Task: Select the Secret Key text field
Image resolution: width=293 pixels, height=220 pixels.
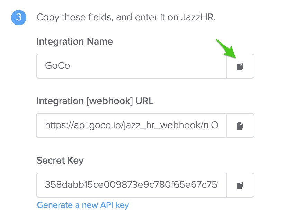Action: pos(131,185)
